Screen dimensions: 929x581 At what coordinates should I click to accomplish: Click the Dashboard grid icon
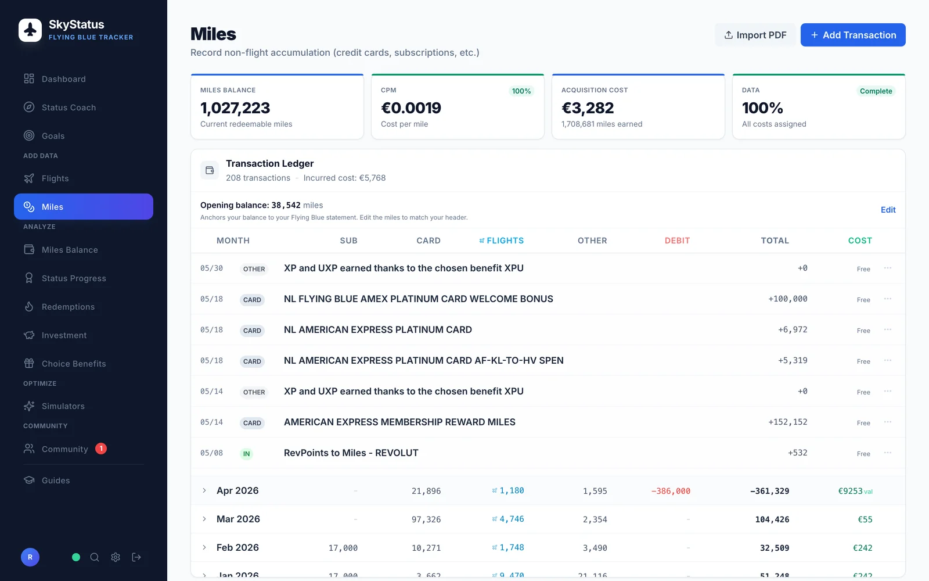tap(29, 78)
